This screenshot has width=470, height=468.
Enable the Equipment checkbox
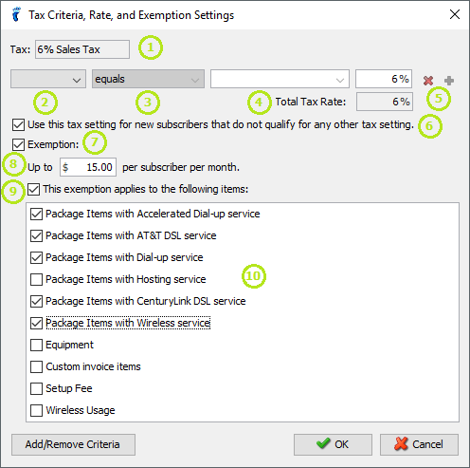point(36,345)
